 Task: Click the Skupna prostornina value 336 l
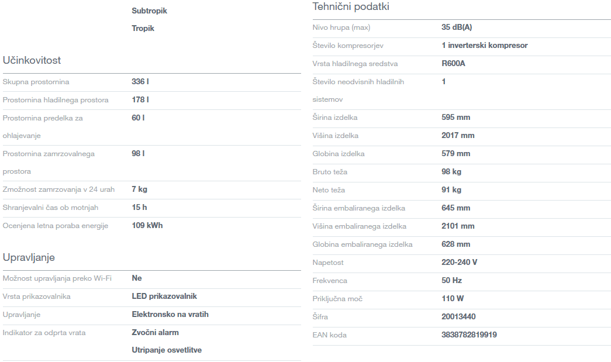pos(140,82)
